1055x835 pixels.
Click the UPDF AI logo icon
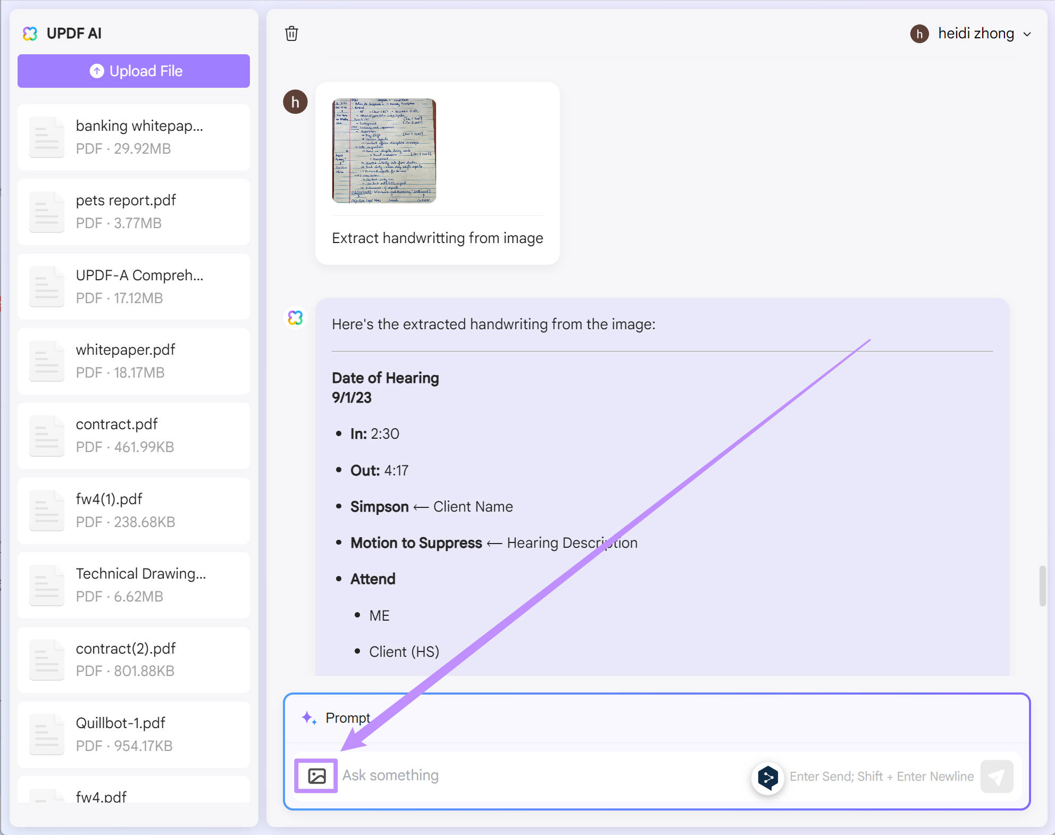click(x=30, y=34)
